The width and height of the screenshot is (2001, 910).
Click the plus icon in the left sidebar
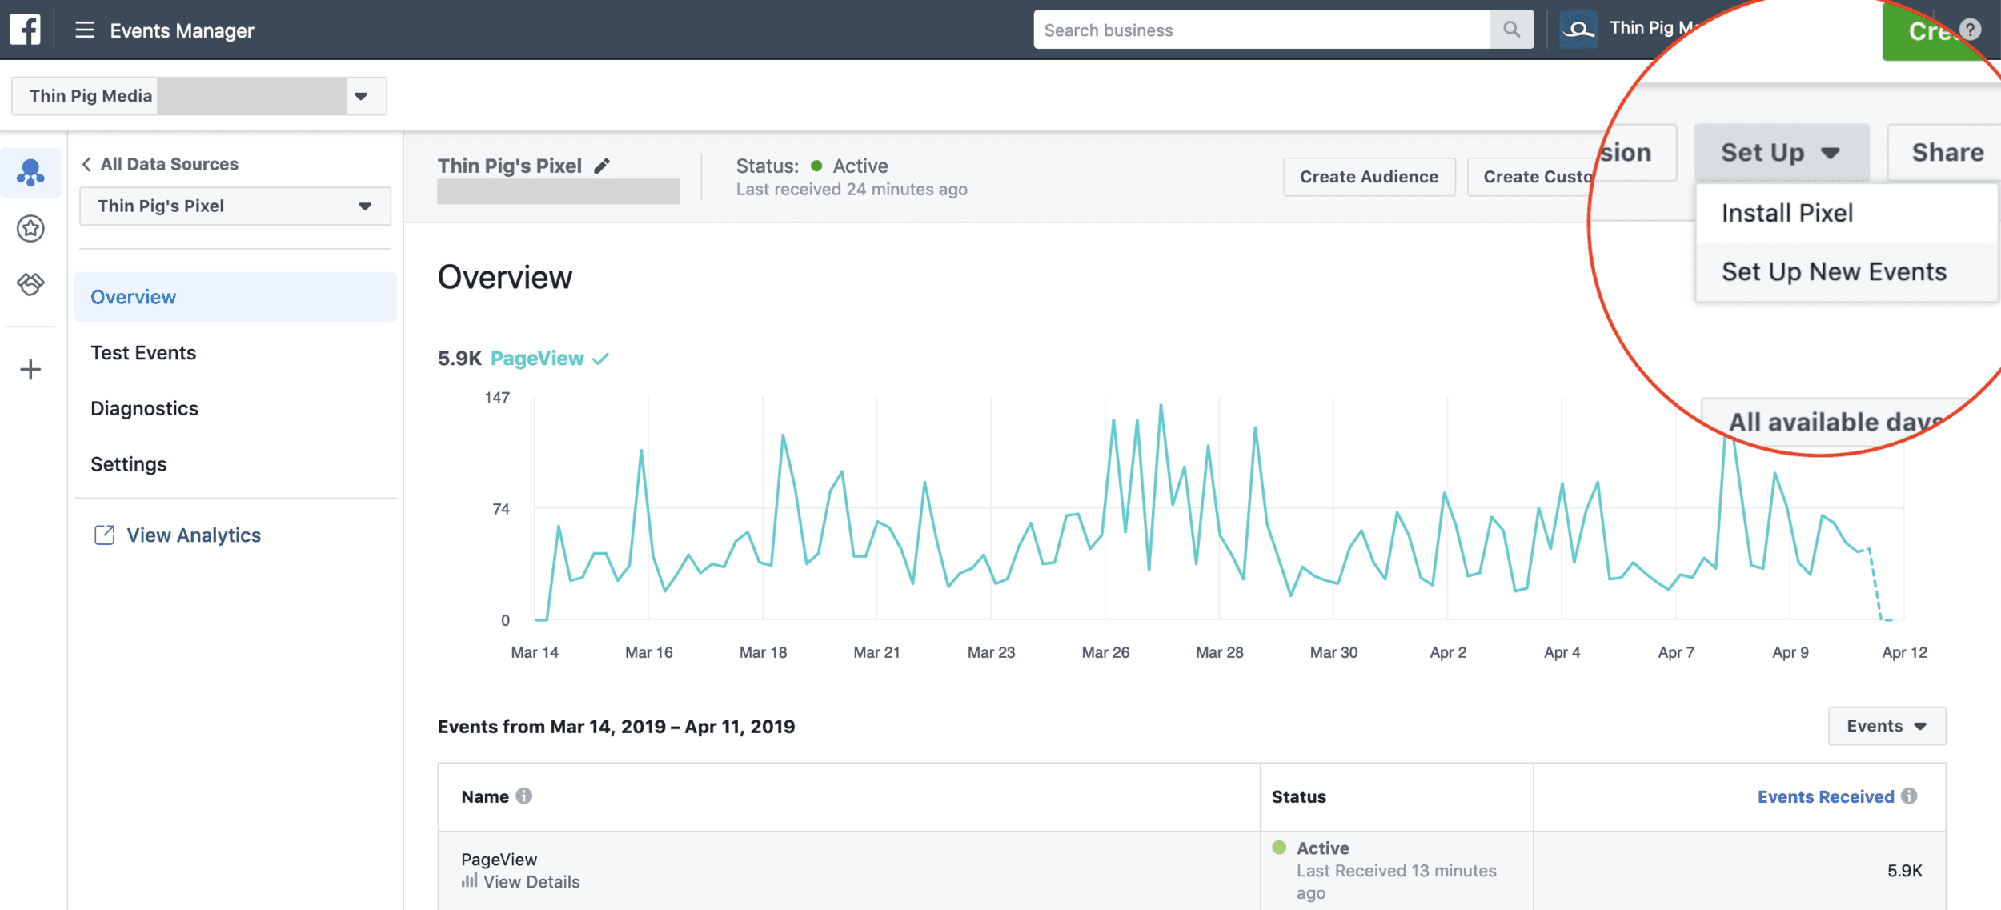pyautogui.click(x=30, y=369)
